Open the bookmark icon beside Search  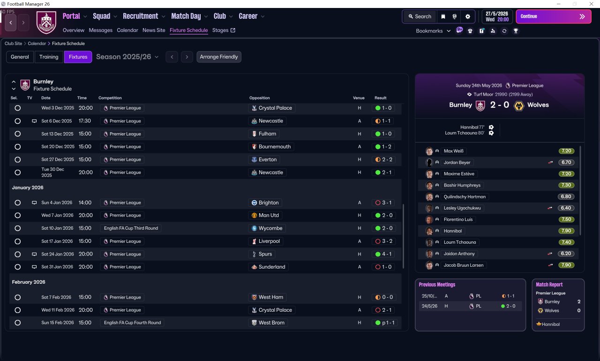443,16
